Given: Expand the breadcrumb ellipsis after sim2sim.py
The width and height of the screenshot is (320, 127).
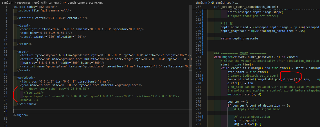Looking at the screenshot, I should tap(236, 3).
